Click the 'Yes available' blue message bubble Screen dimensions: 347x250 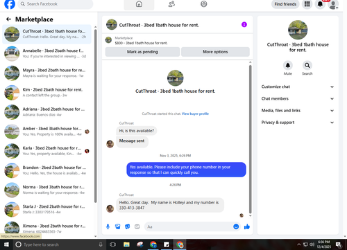pos(186,170)
